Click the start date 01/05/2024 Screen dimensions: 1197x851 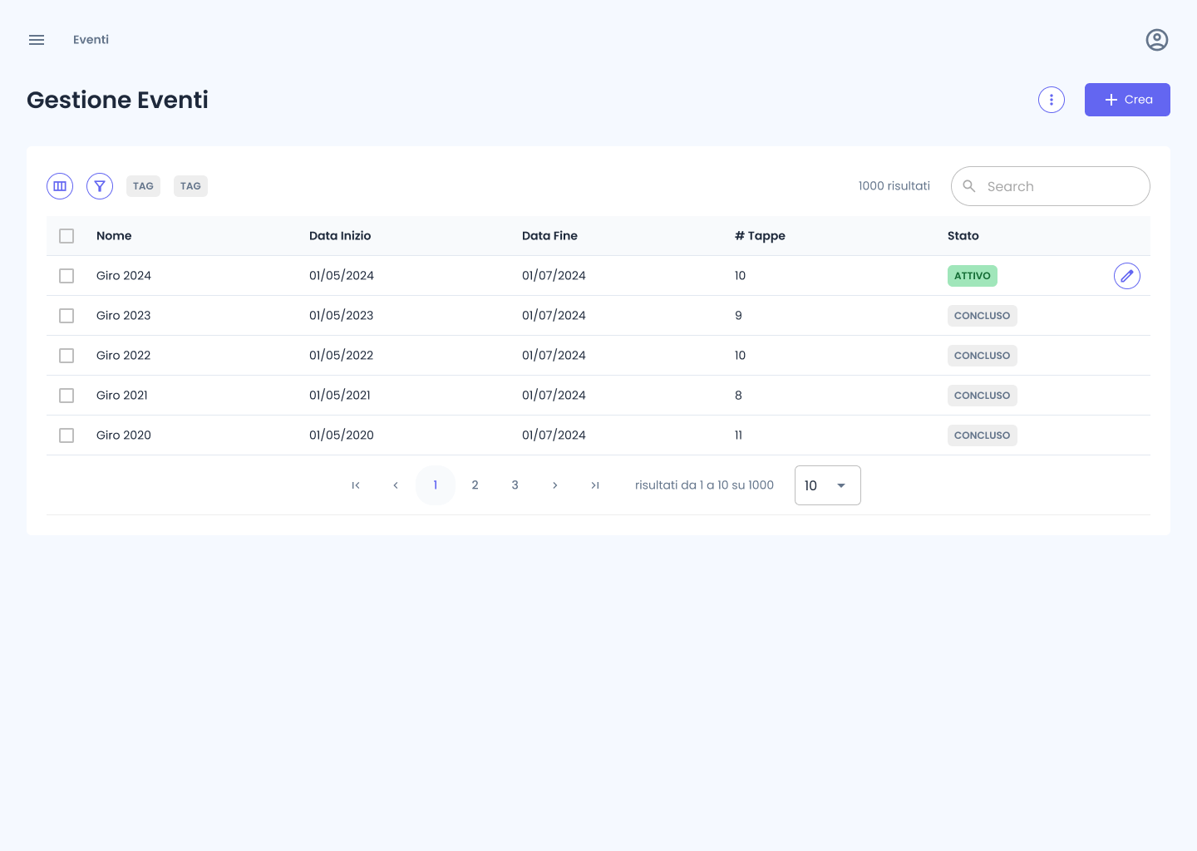(342, 276)
